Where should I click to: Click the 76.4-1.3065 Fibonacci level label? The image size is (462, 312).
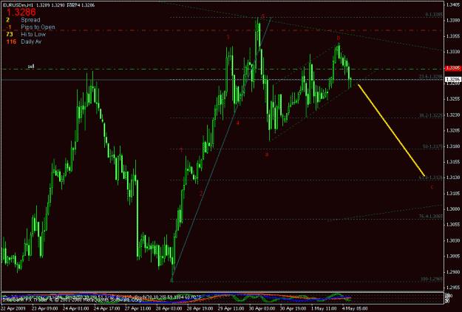pos(431,216)
